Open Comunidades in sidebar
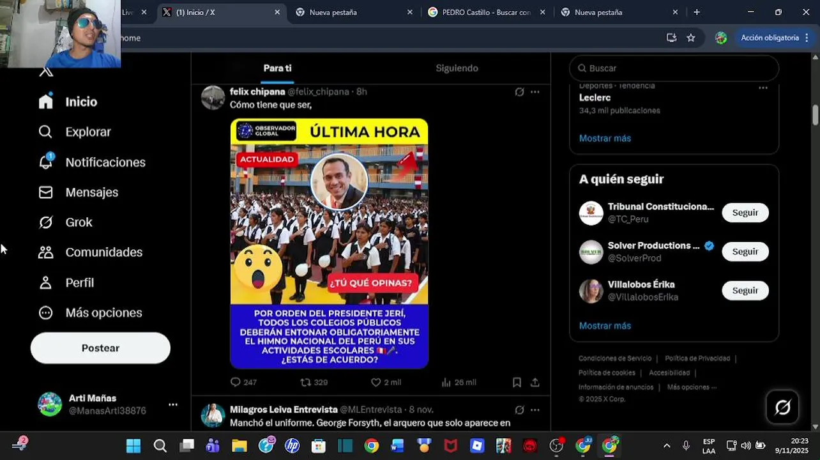820x460 pixels. [90, 252]
